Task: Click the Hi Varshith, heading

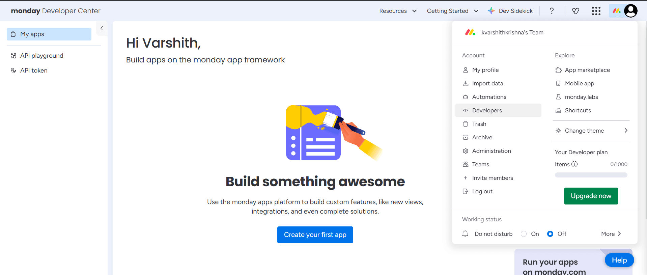Action: click(x=164, y=43)
